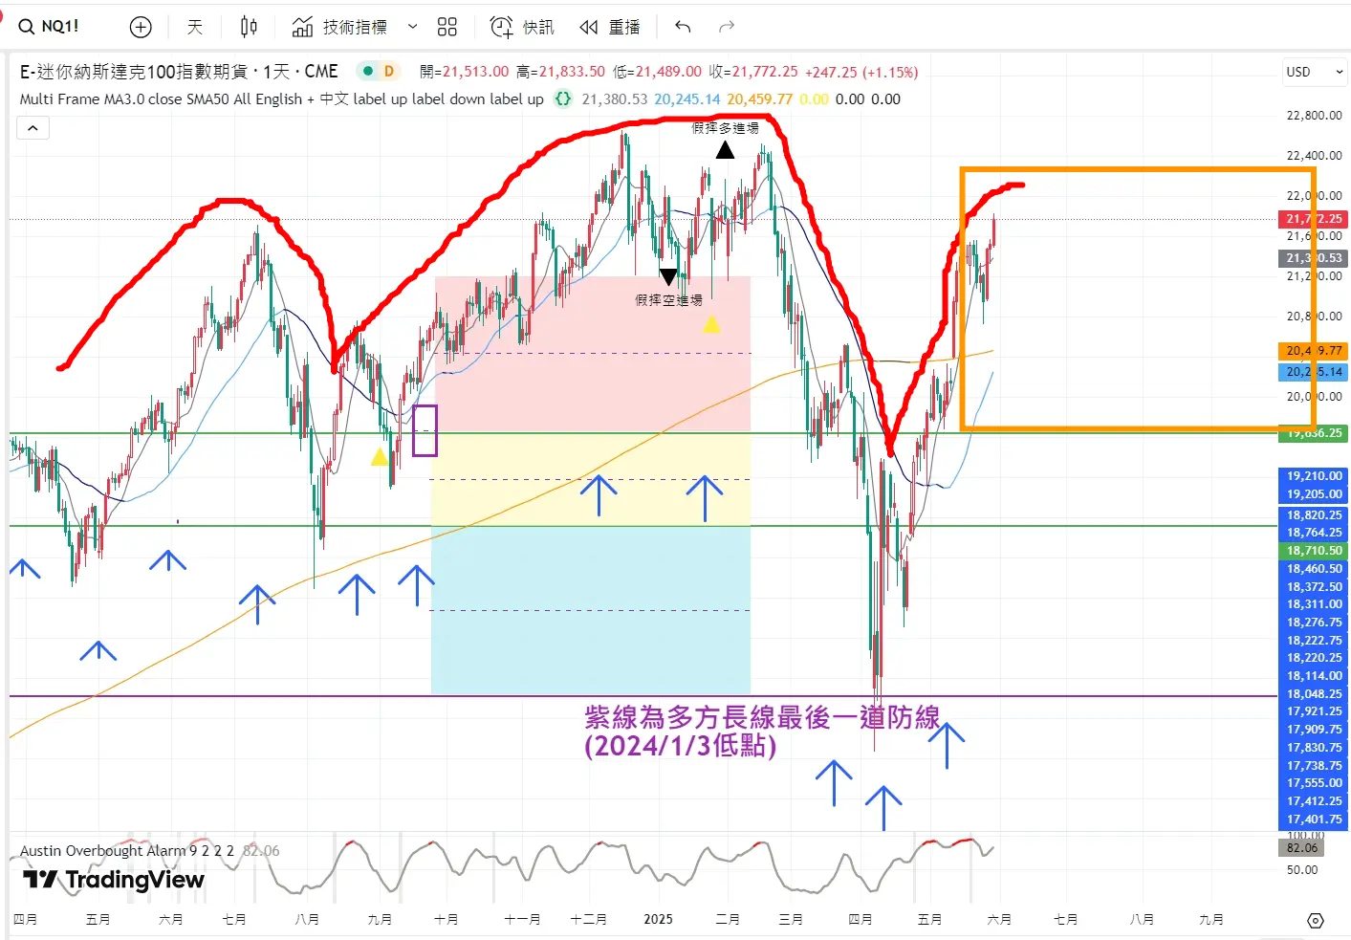Click the TradingView logo link
Screen dimensions: 1351x940
113,880
